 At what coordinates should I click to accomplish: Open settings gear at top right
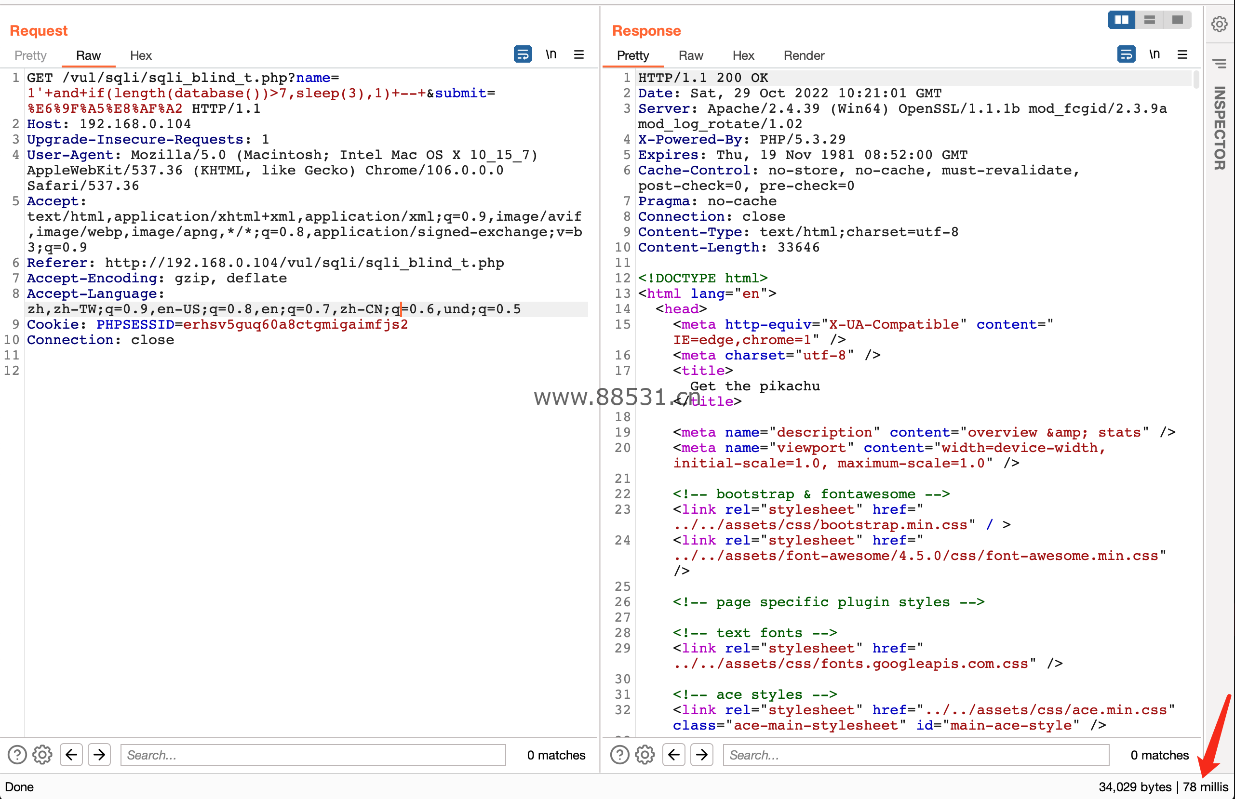coord(1220,24)
